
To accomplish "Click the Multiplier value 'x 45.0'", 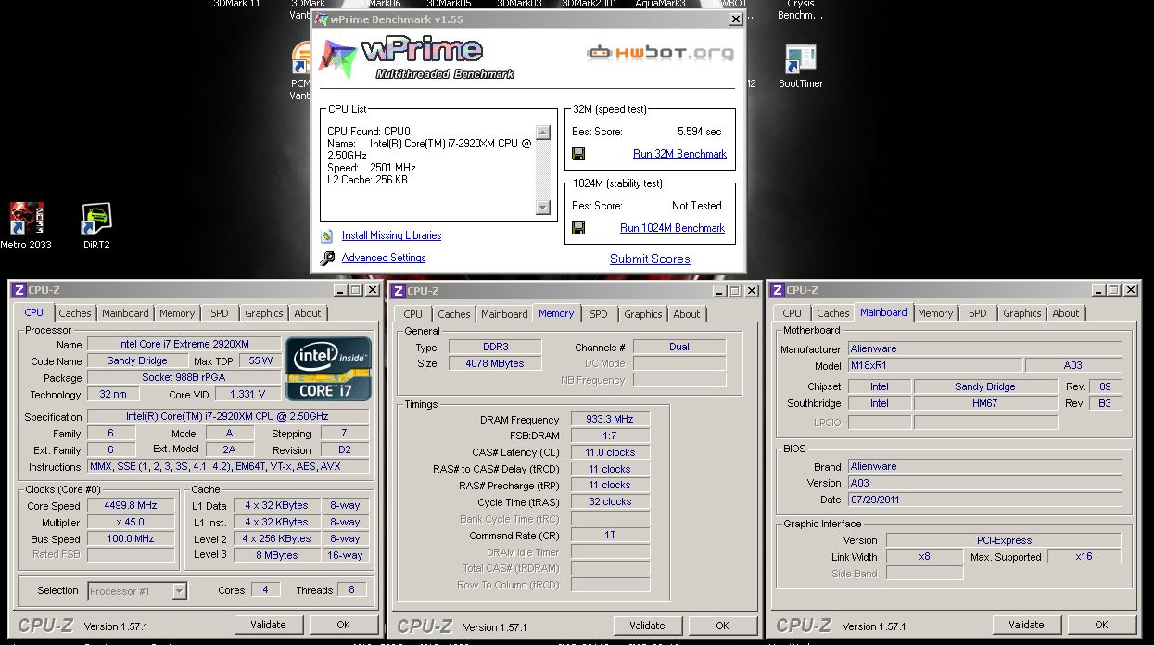I will click(x=132, y=522).
